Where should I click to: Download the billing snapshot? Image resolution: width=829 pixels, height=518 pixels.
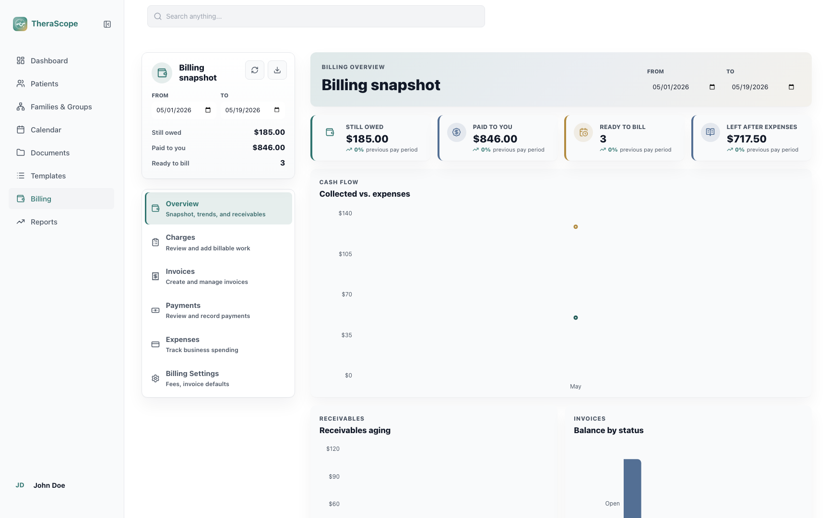(x=277, y=70)
